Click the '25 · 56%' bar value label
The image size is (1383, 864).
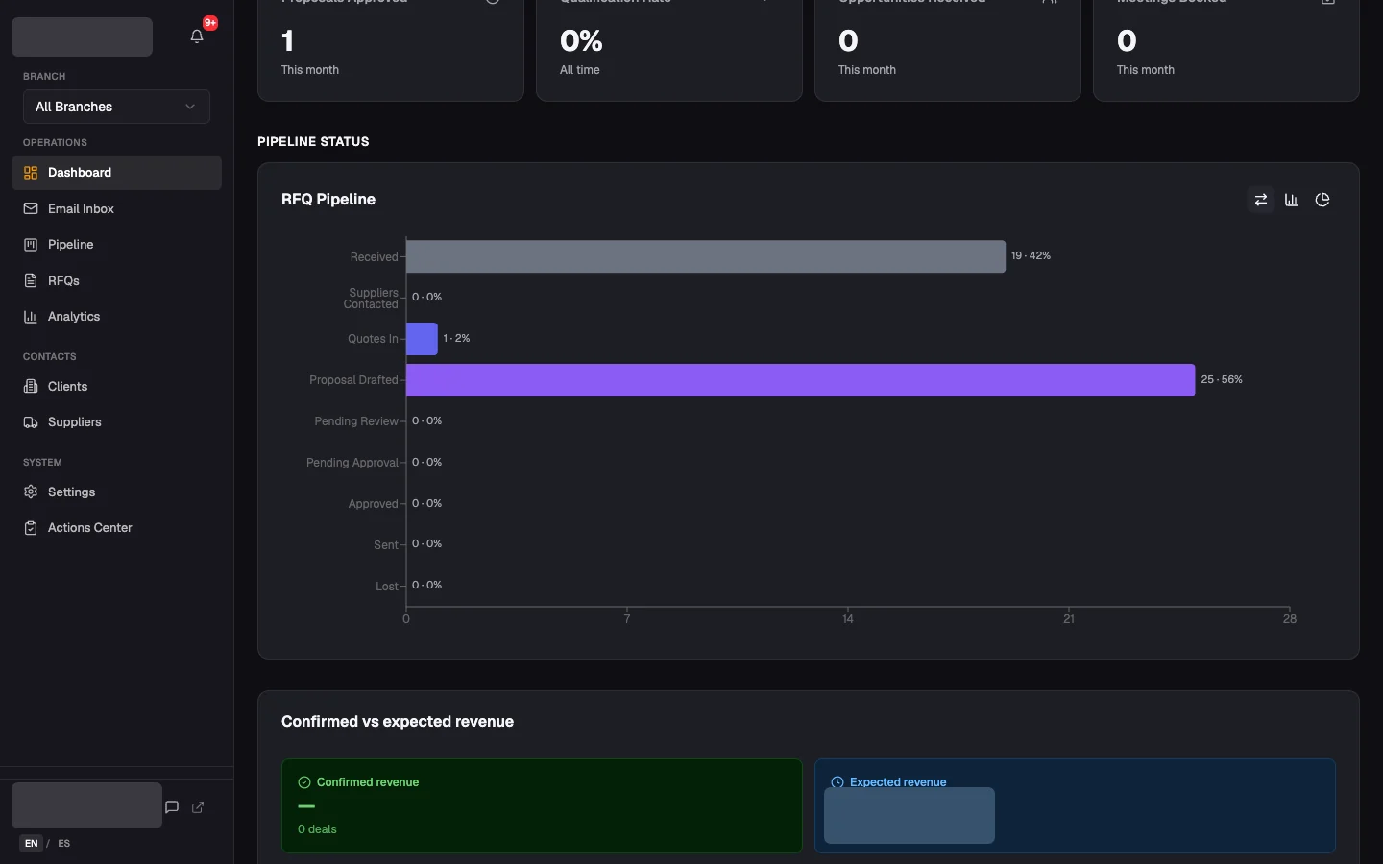[1222, 380]
